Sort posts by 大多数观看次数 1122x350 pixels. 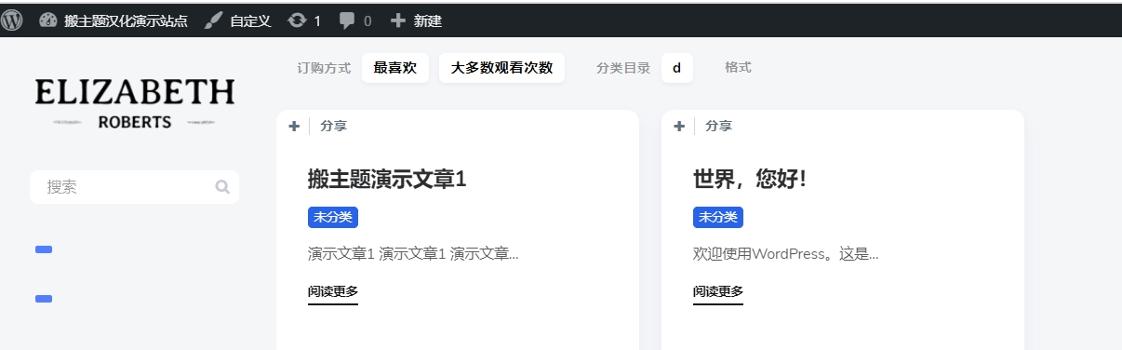click(x=501, y=68)
